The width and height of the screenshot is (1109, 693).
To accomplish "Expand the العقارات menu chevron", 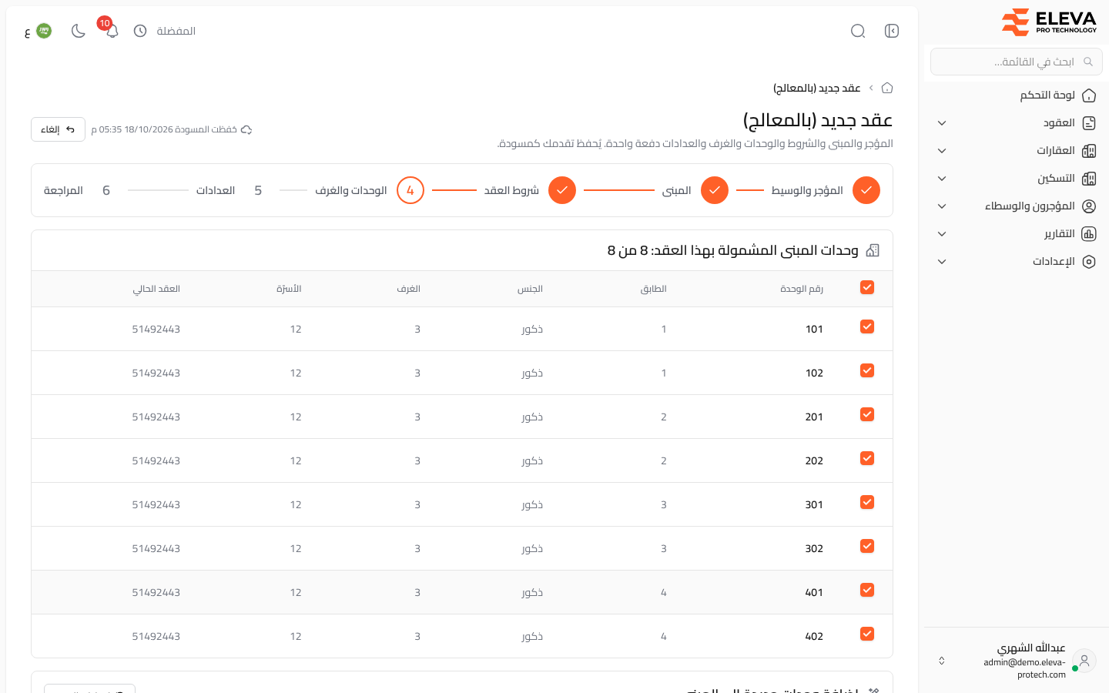I will tap(942, 151).
